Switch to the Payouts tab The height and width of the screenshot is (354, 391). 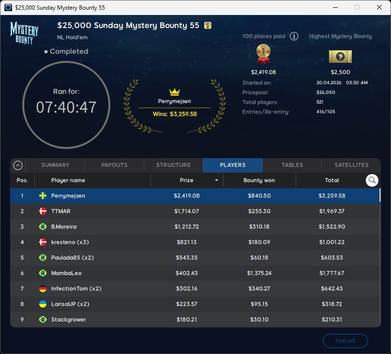pyautogui.click(x=114, y=165)
